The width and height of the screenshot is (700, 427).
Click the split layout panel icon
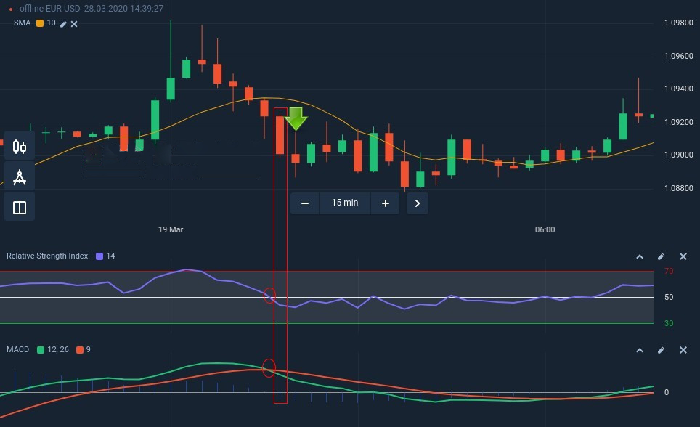click(20, 208)
